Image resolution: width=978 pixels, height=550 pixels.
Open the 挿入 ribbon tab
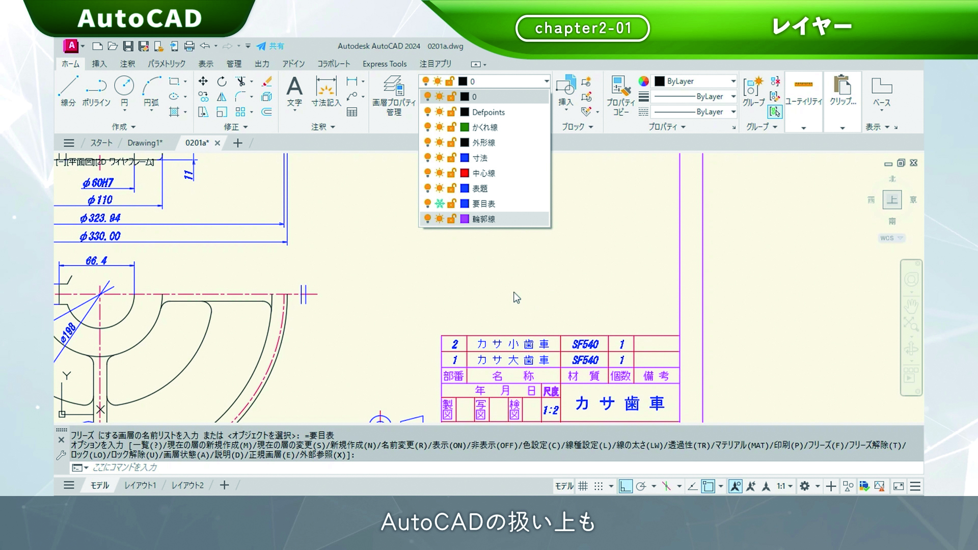[99, 64]
